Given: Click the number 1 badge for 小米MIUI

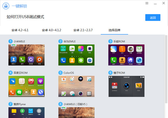Looking at the screenshot, I should click(10, 41).
